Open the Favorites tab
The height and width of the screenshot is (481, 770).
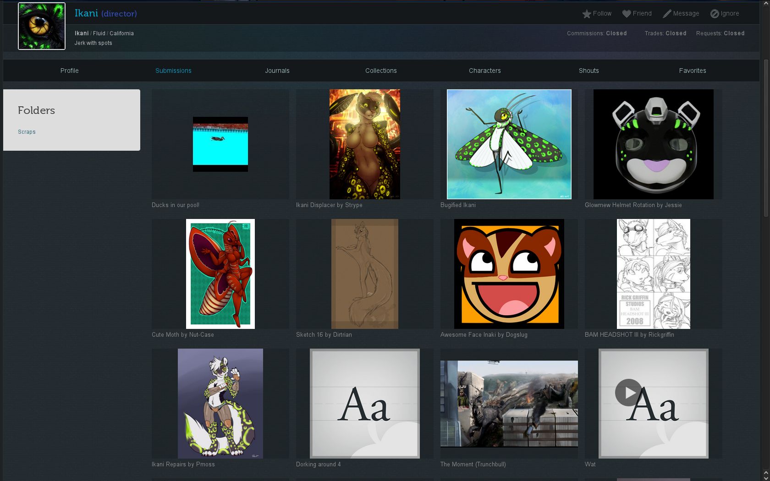(693, 71)
